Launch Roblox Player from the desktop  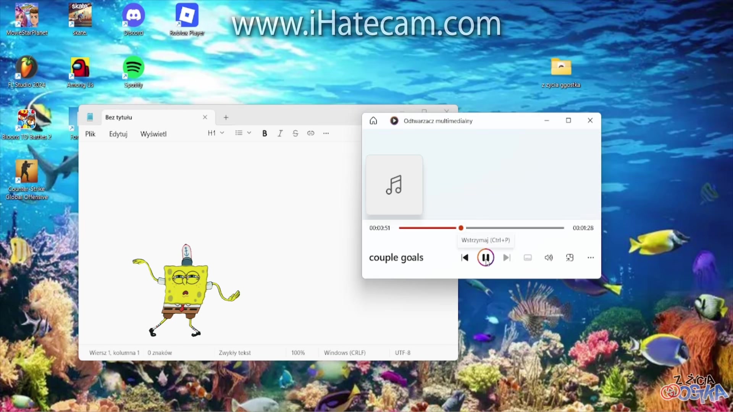(x=187, y=19)
